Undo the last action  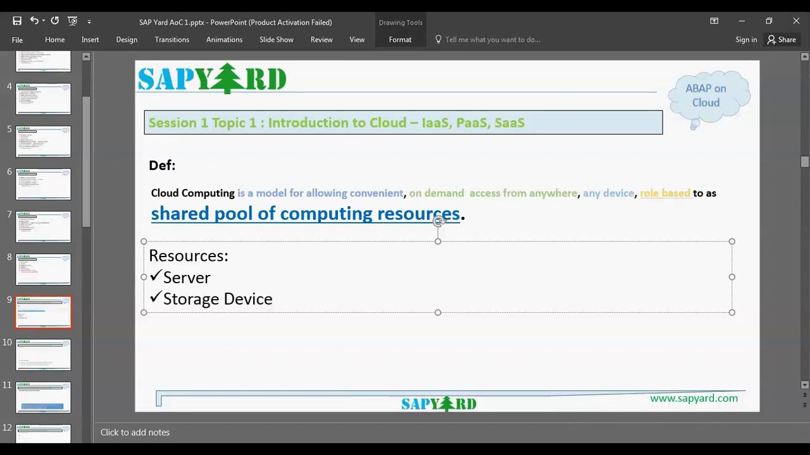pos(34,21)
